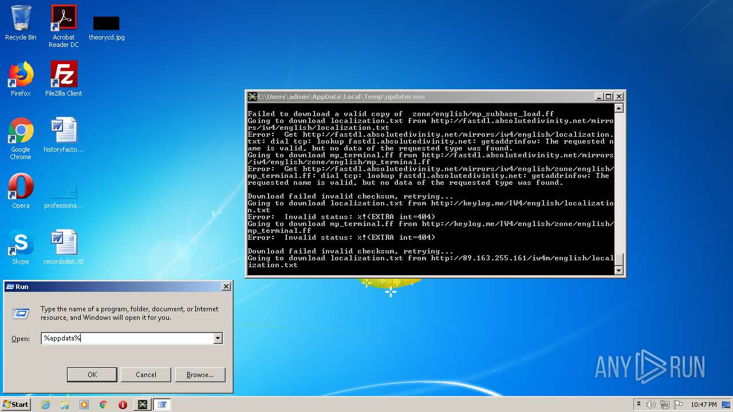Click the Run dialog program icon beside description
This screenshot has width=733, height=412.
[21, 313]
